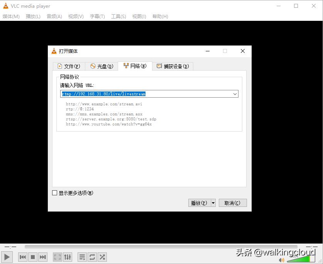
Task: Open the extended settings equalizer icon
Action: coord(67,257)
